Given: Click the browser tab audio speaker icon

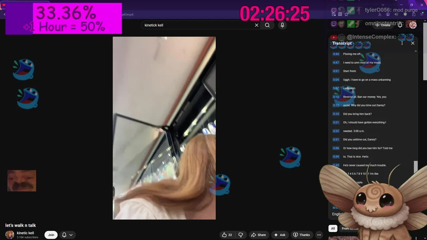Looking at the screenshot, I should pyautogui.click(x=397, y=14).
